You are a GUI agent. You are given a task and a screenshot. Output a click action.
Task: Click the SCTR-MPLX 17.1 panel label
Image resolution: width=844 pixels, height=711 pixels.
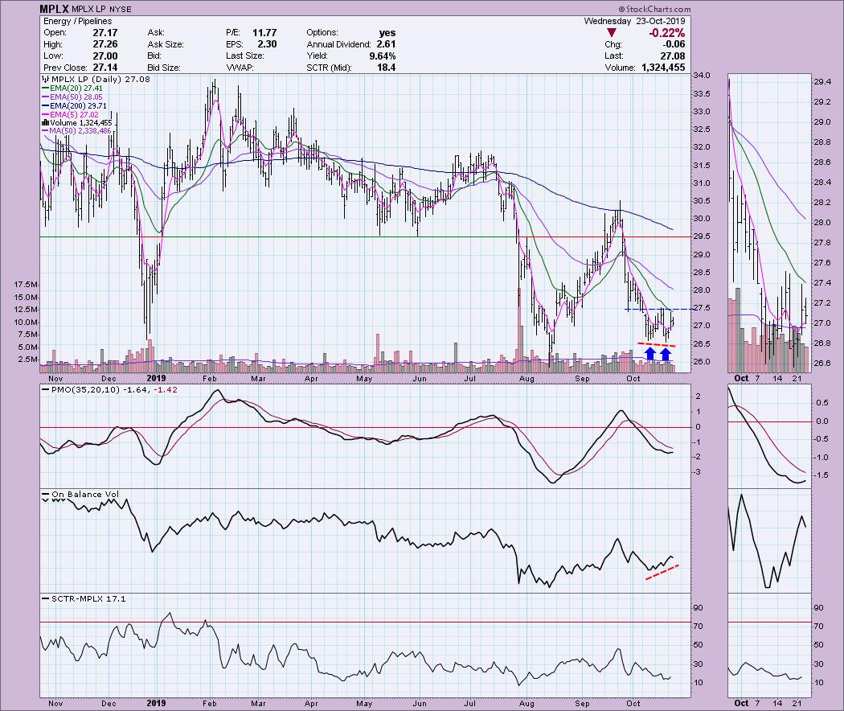(88, 598)
